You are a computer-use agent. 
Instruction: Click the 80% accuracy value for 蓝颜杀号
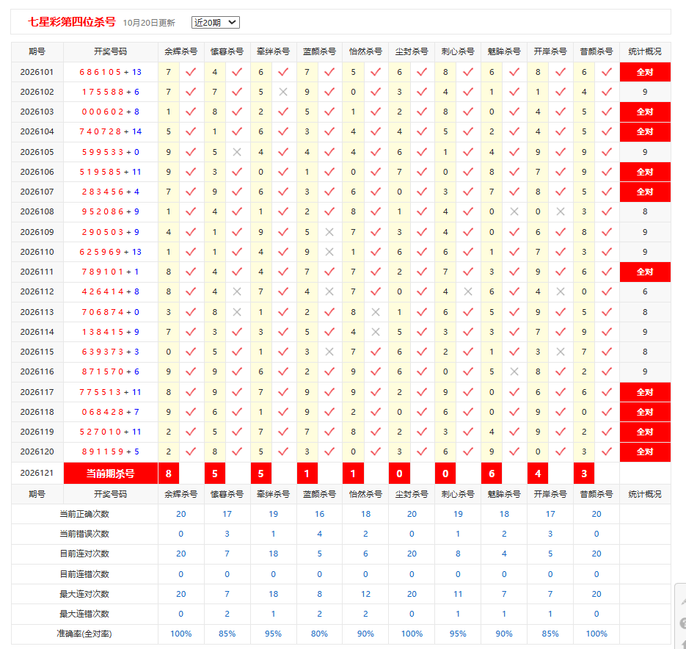click(319, 634)
